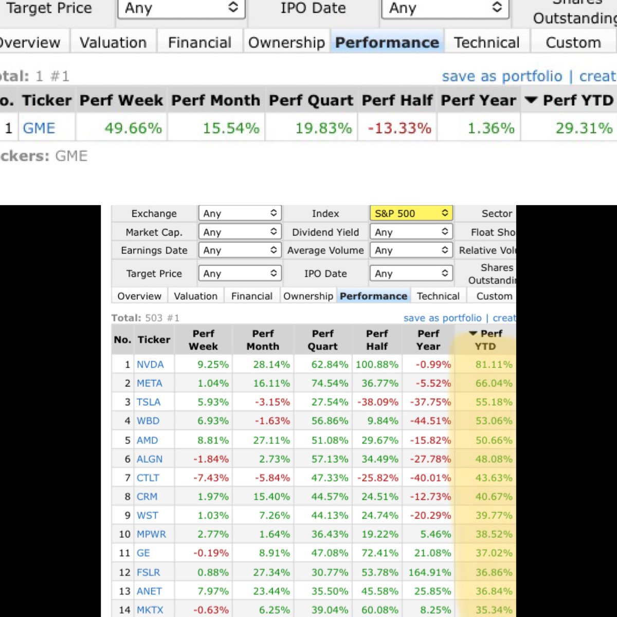Click GME Perf YTD value 29.31%

pos(584,128)
